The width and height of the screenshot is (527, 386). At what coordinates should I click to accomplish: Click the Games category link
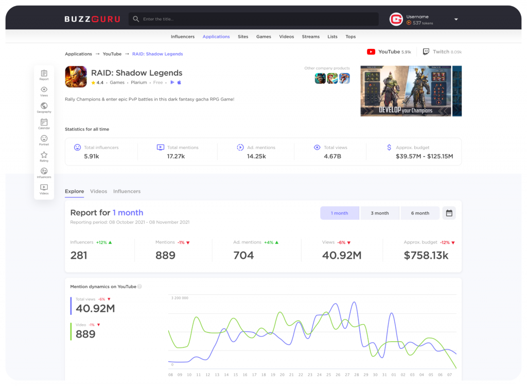117,82
